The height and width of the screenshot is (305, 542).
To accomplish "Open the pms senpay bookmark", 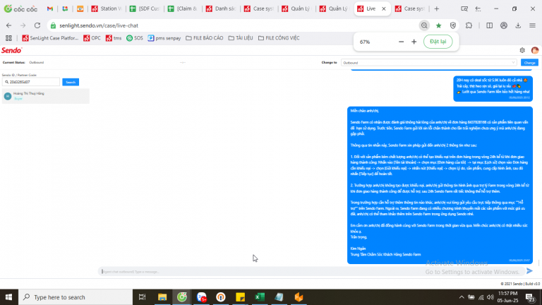I will tap(164, 38).
